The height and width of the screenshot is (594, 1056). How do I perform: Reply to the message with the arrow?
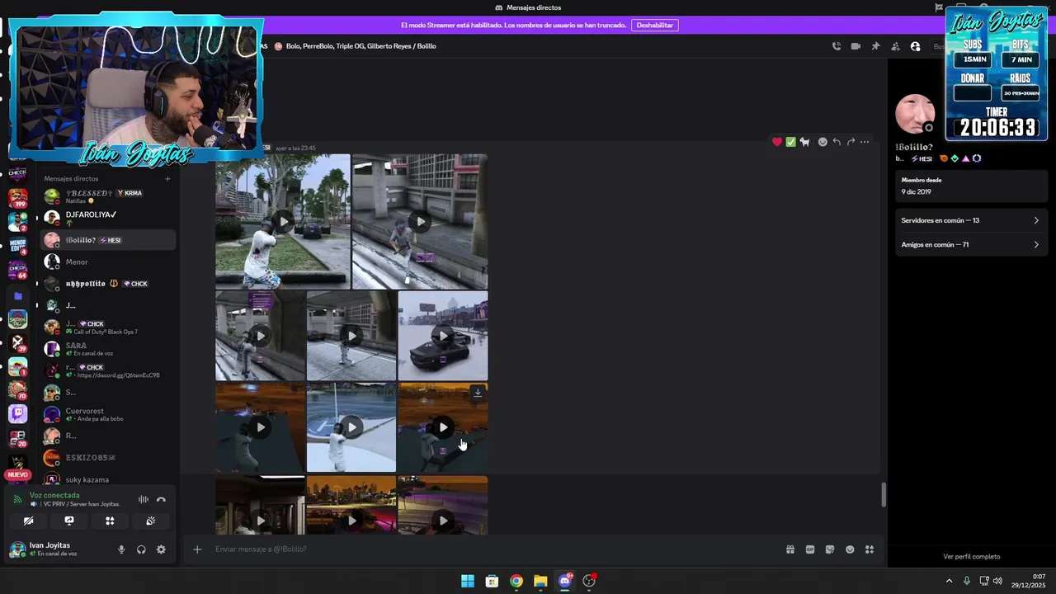[837, 142]
